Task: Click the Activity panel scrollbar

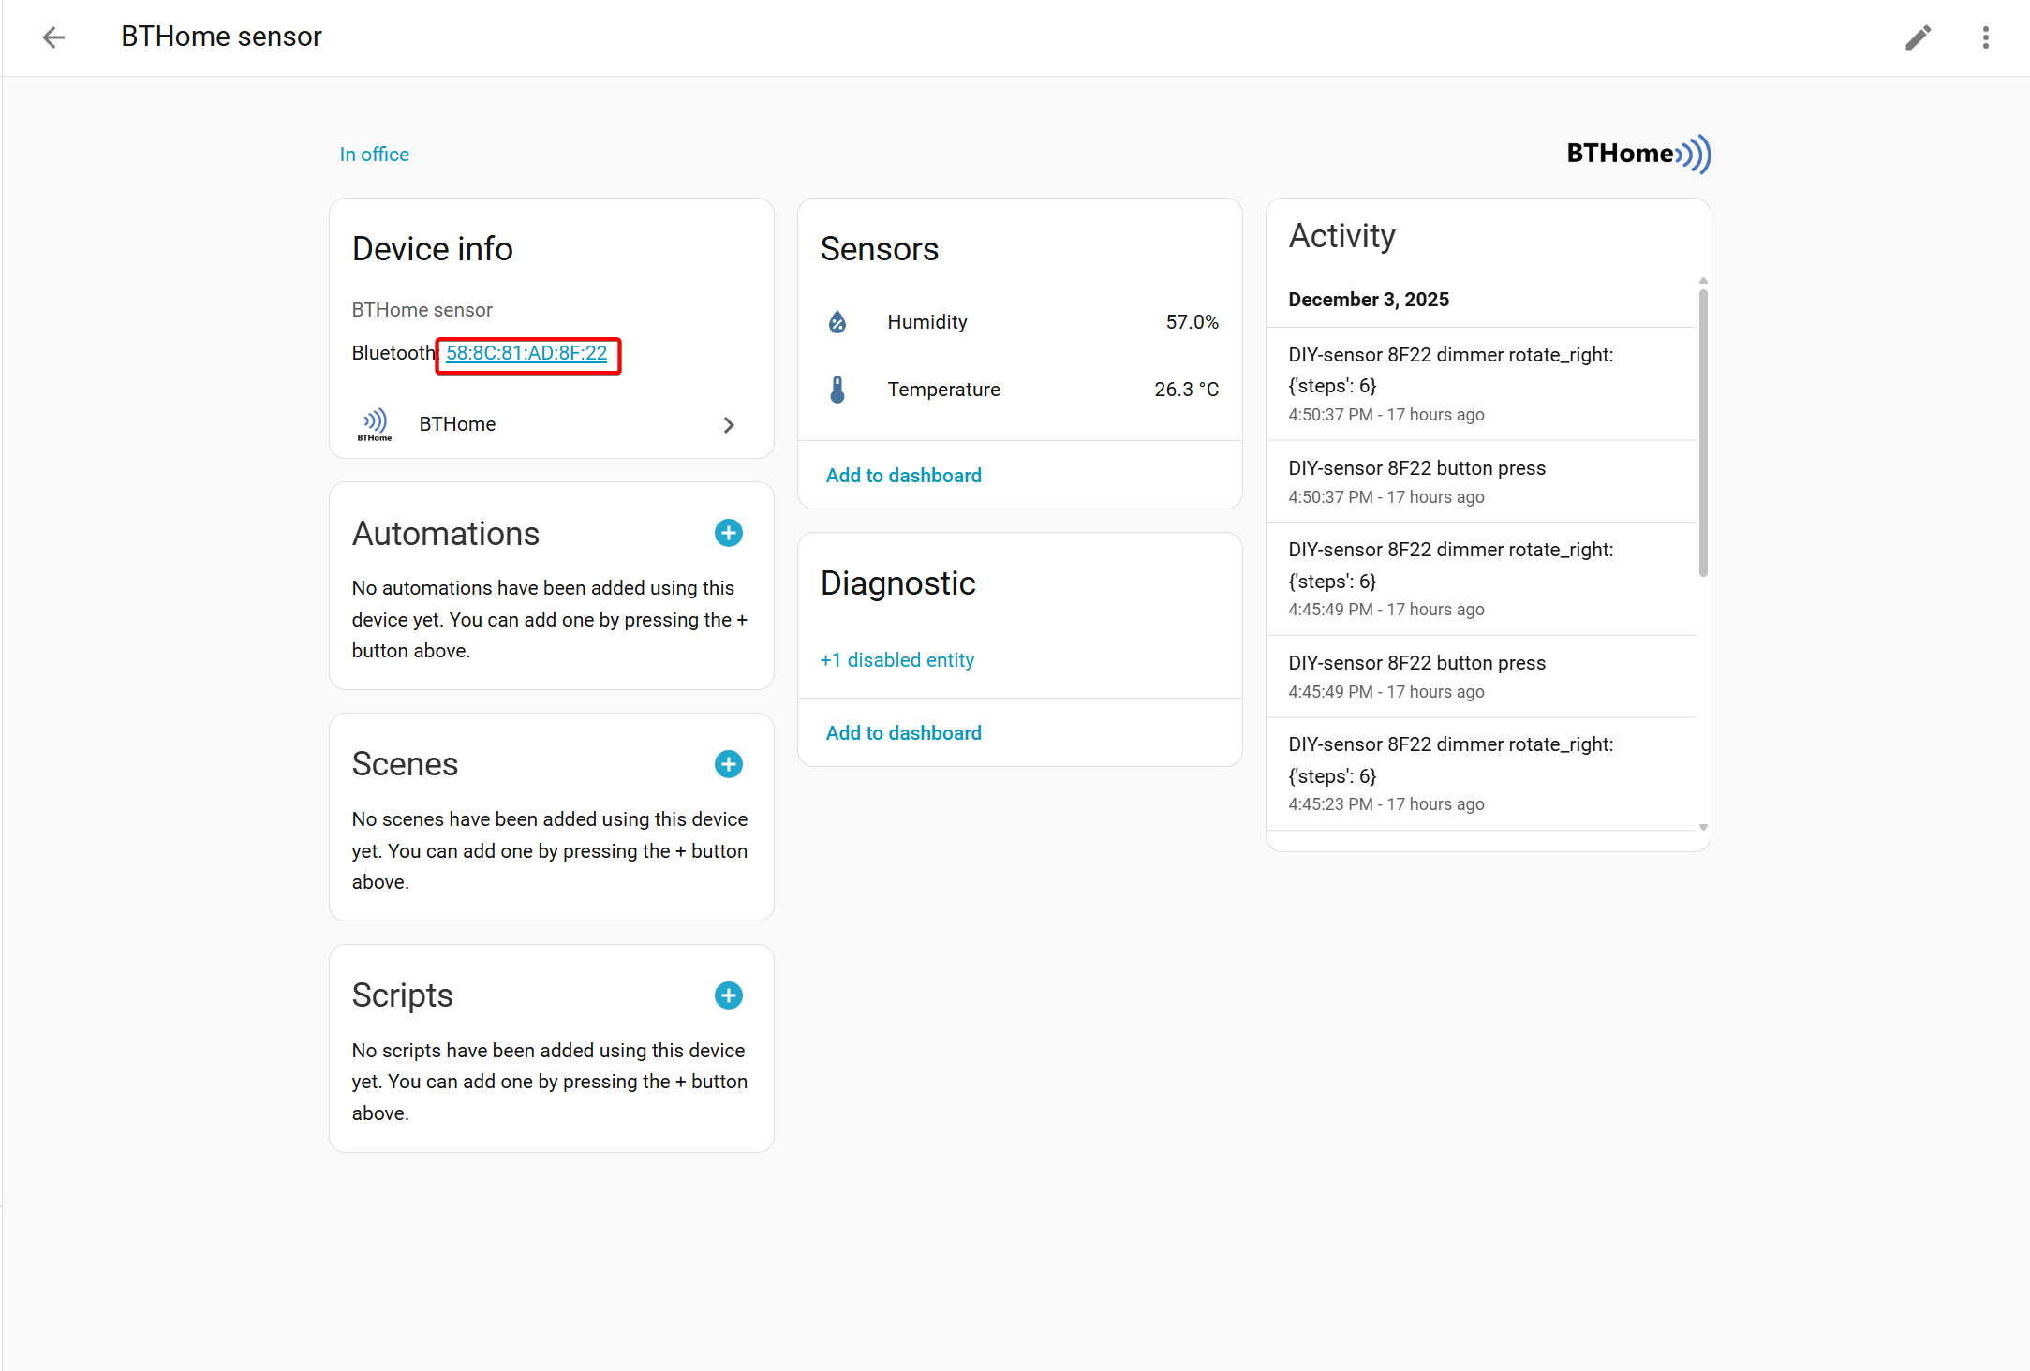Action: [1702, 431]
